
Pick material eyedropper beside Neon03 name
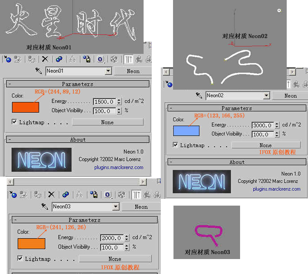coord(45,207)
